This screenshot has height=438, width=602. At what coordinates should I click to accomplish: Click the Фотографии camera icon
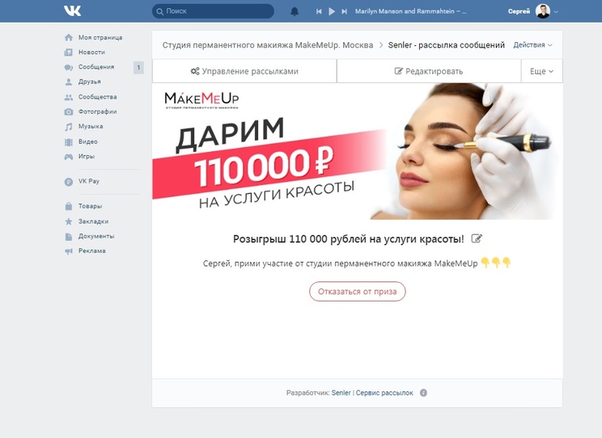69,112
